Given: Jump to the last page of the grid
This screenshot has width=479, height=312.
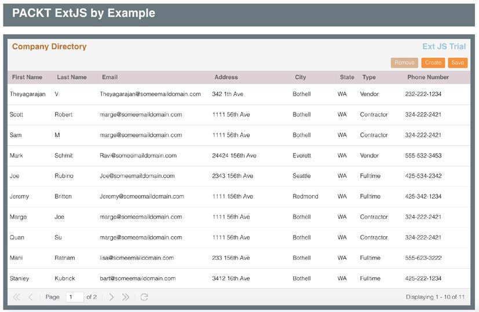Looking at the screenshot, I should coord(126,297).
